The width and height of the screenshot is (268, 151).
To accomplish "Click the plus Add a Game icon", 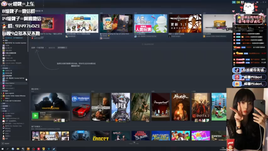I will point(3,144).
